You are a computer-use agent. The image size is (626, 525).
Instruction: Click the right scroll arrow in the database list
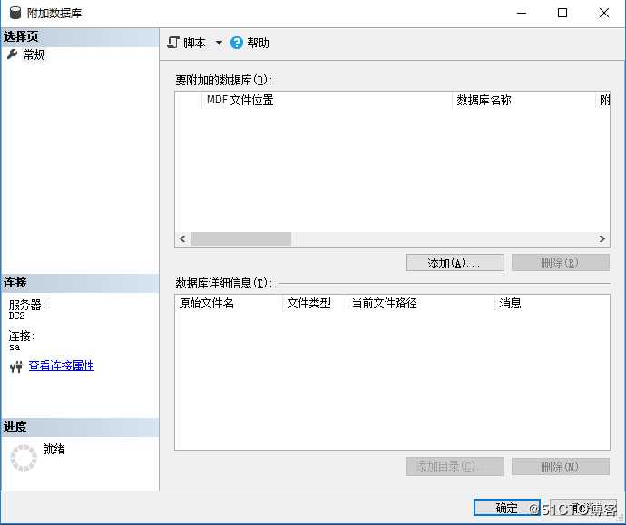pyautogui.click(x=602, y=239)
